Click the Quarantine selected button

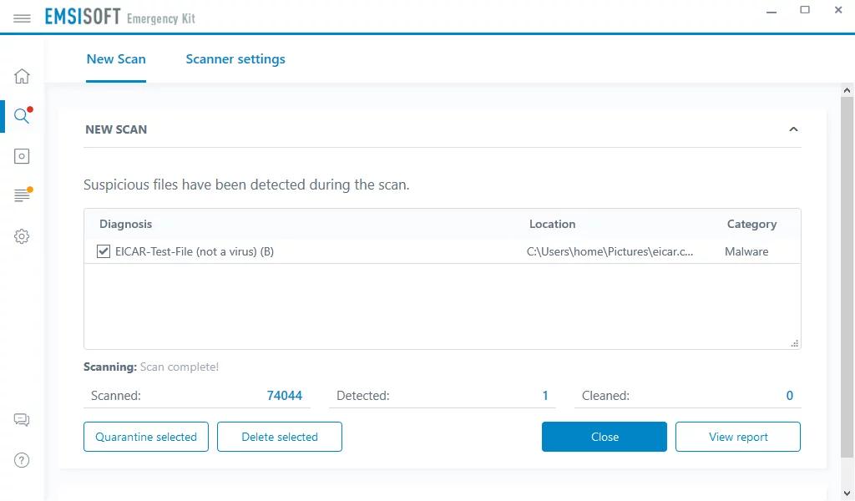coord(146,437)
